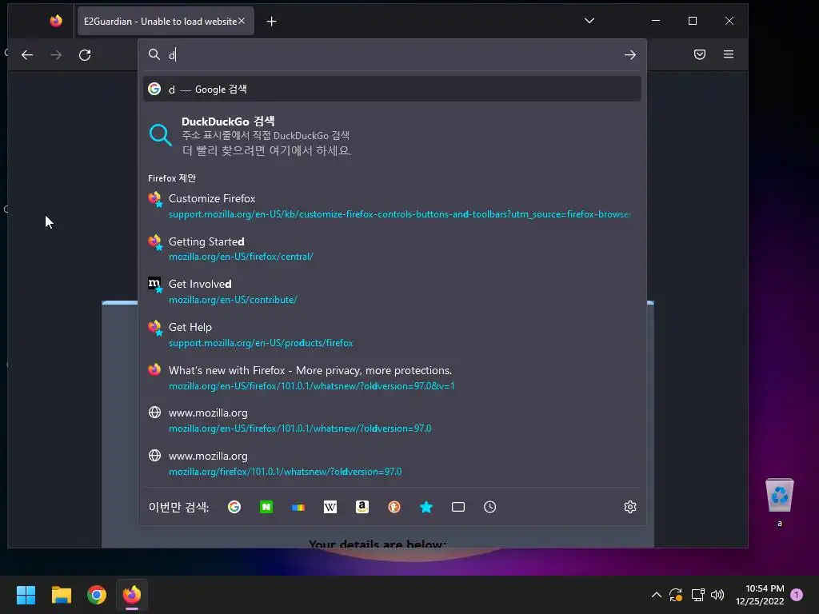Open Save to Pocket
Screen dimensions: 819x614
coord(700,54)
